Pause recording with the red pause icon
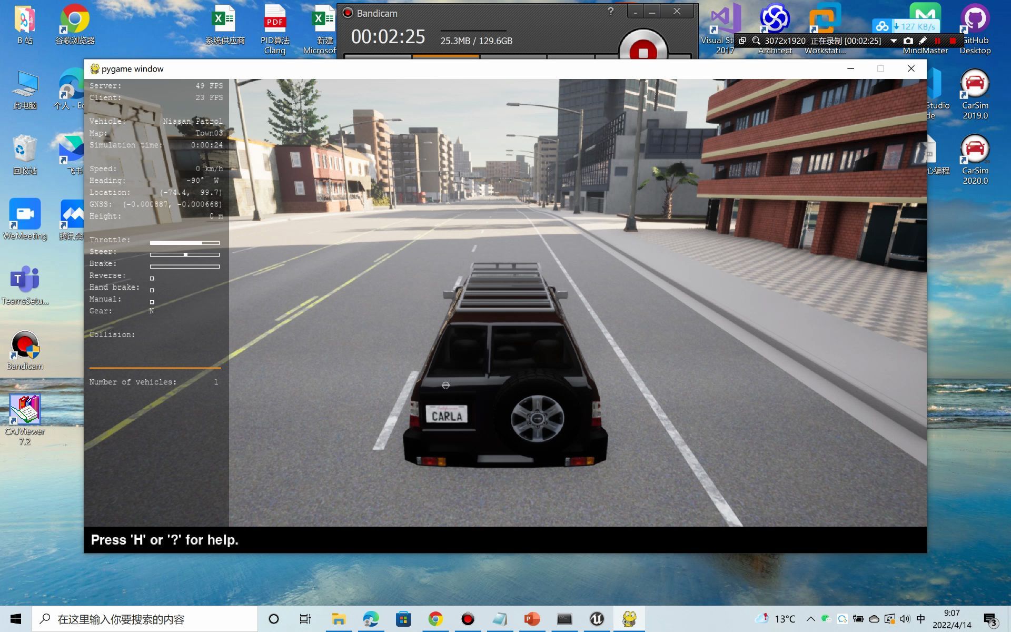 tap(938, 41)
